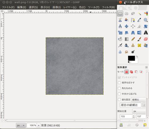Select the Perspective Clone tool

coord(146,45)
